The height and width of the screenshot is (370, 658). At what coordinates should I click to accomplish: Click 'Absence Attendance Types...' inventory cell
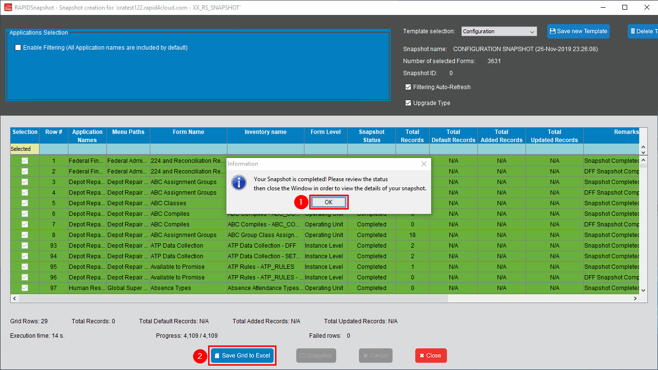point(266,288)
